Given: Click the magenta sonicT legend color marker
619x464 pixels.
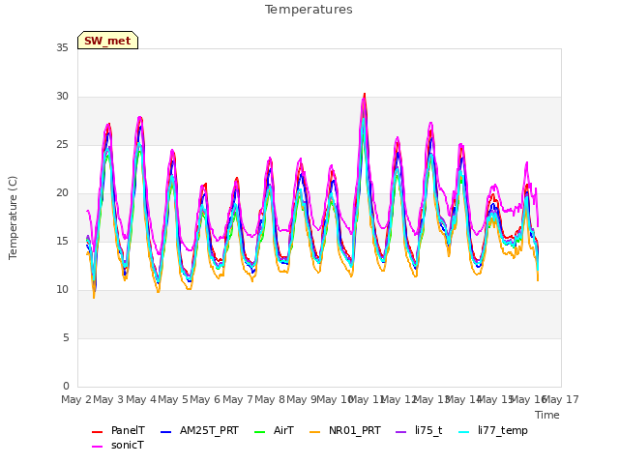Looking at the screenshot, I should tap(97, 447).
